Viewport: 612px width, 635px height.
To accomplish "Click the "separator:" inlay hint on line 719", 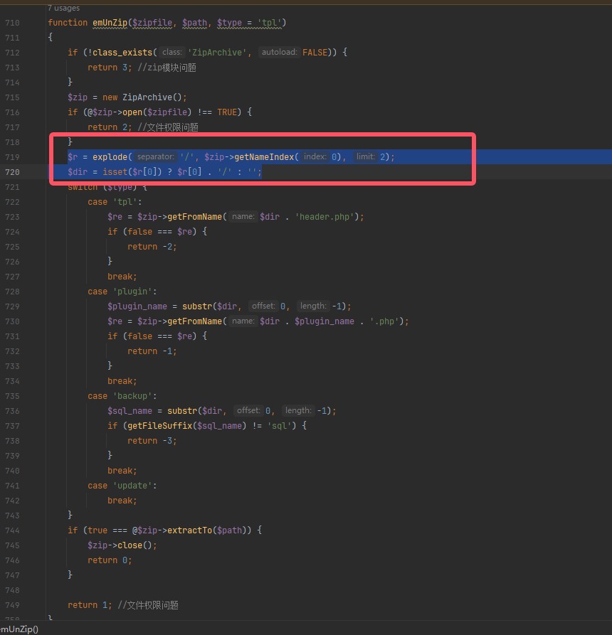I will (x=156, y=156).
